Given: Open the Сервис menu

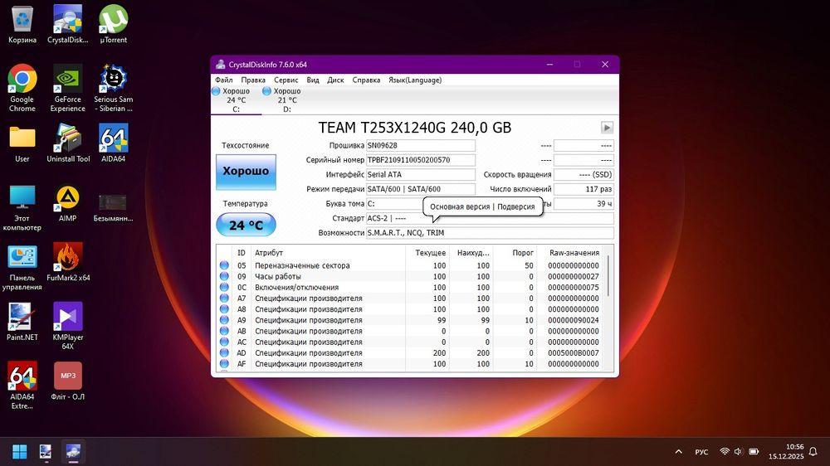Looking at the screenshot, I should point(286,80).
